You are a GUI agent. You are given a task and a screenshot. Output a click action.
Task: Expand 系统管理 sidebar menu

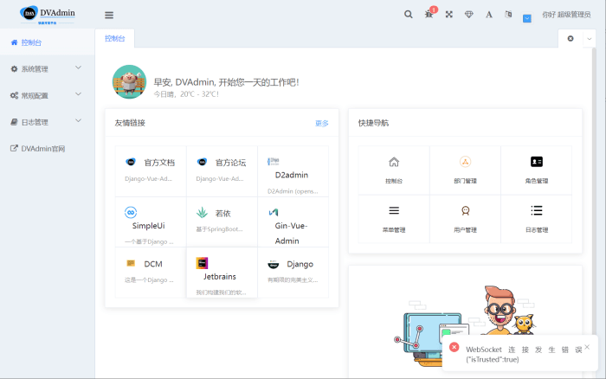[x=47, y=68]
